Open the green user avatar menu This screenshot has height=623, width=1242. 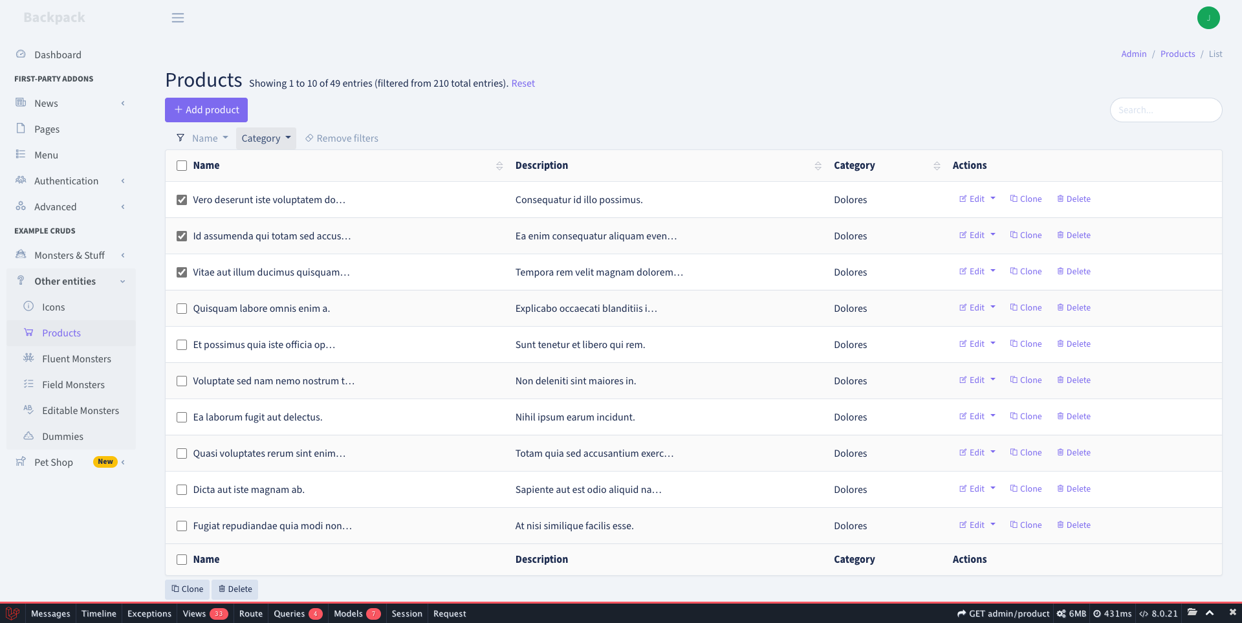(1208, 18)
